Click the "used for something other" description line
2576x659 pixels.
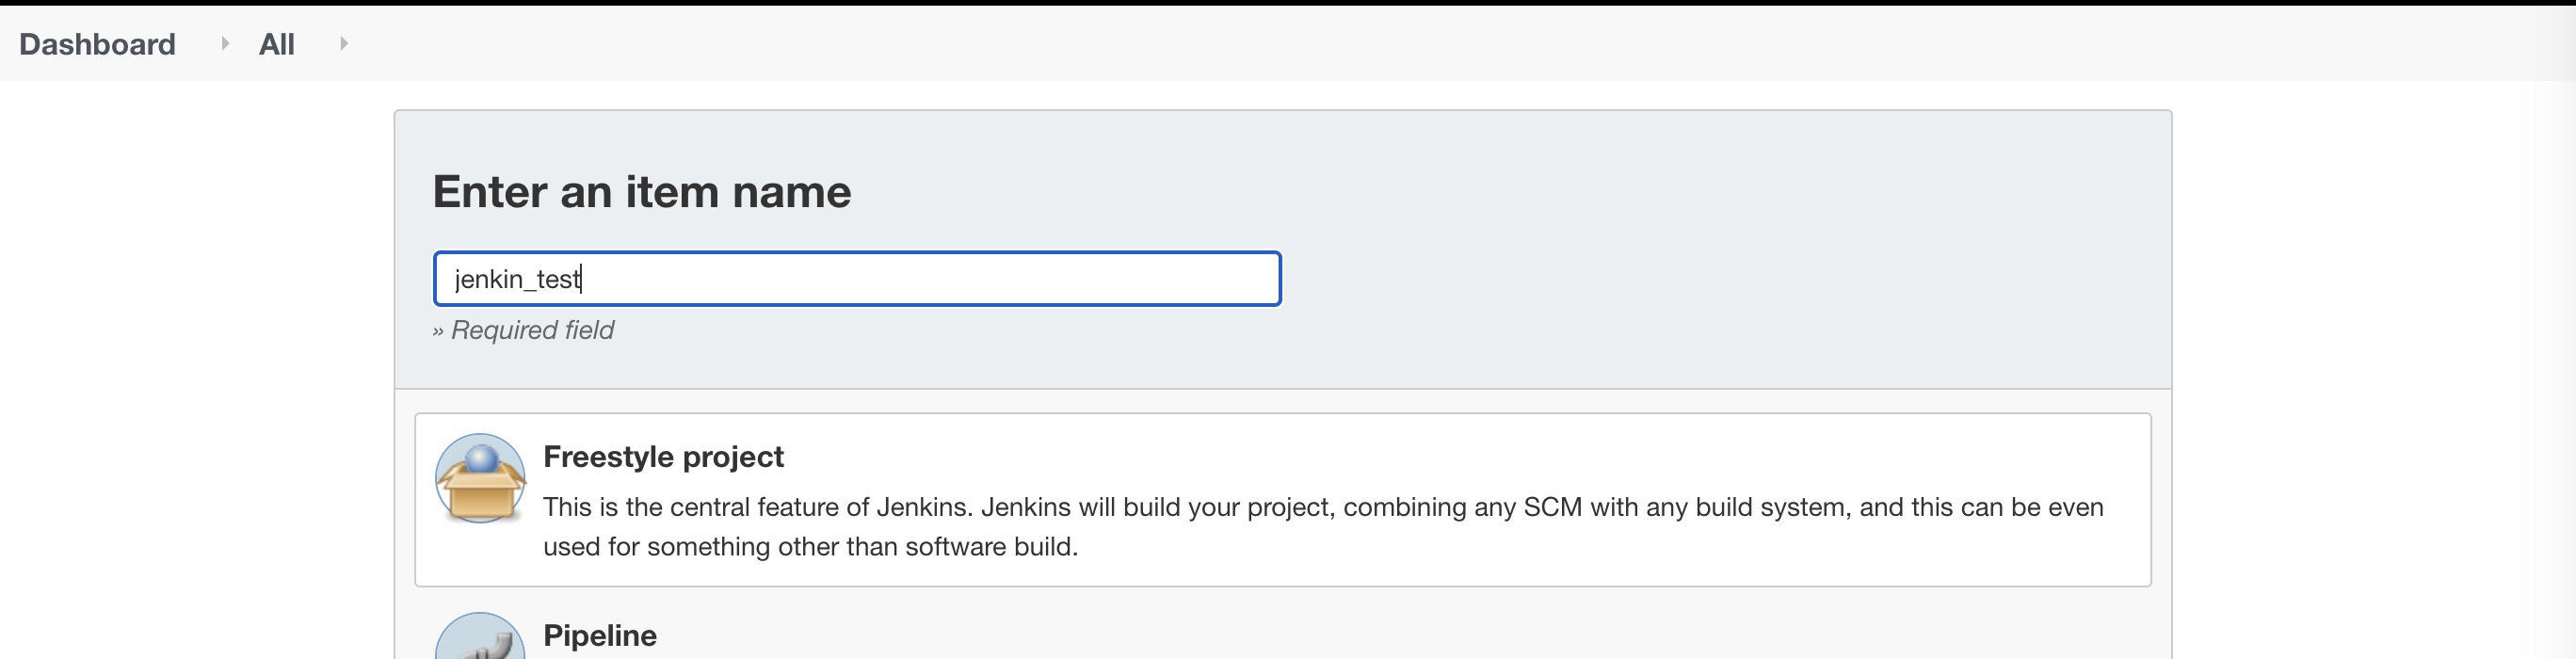(x=810, y=547)
